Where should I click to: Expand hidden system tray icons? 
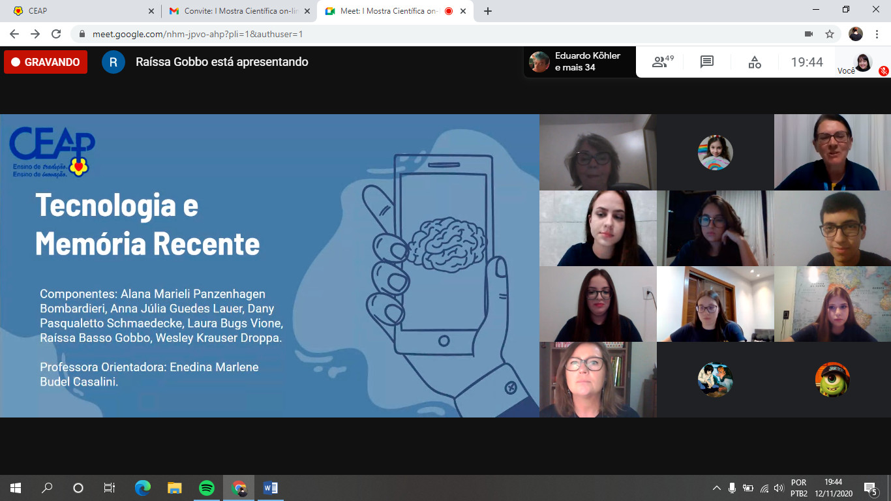(x=716, y=488)
